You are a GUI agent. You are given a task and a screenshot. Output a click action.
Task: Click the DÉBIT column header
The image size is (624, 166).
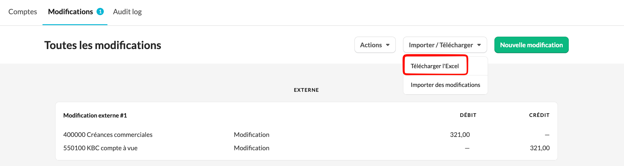(468, 115)
